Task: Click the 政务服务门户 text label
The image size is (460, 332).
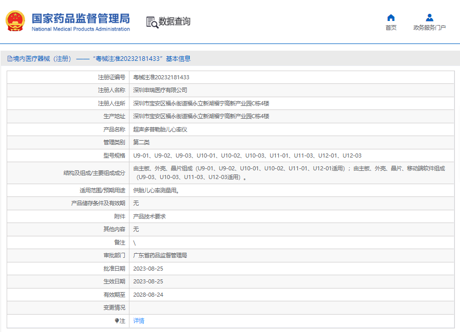Action: click(429, 28)
